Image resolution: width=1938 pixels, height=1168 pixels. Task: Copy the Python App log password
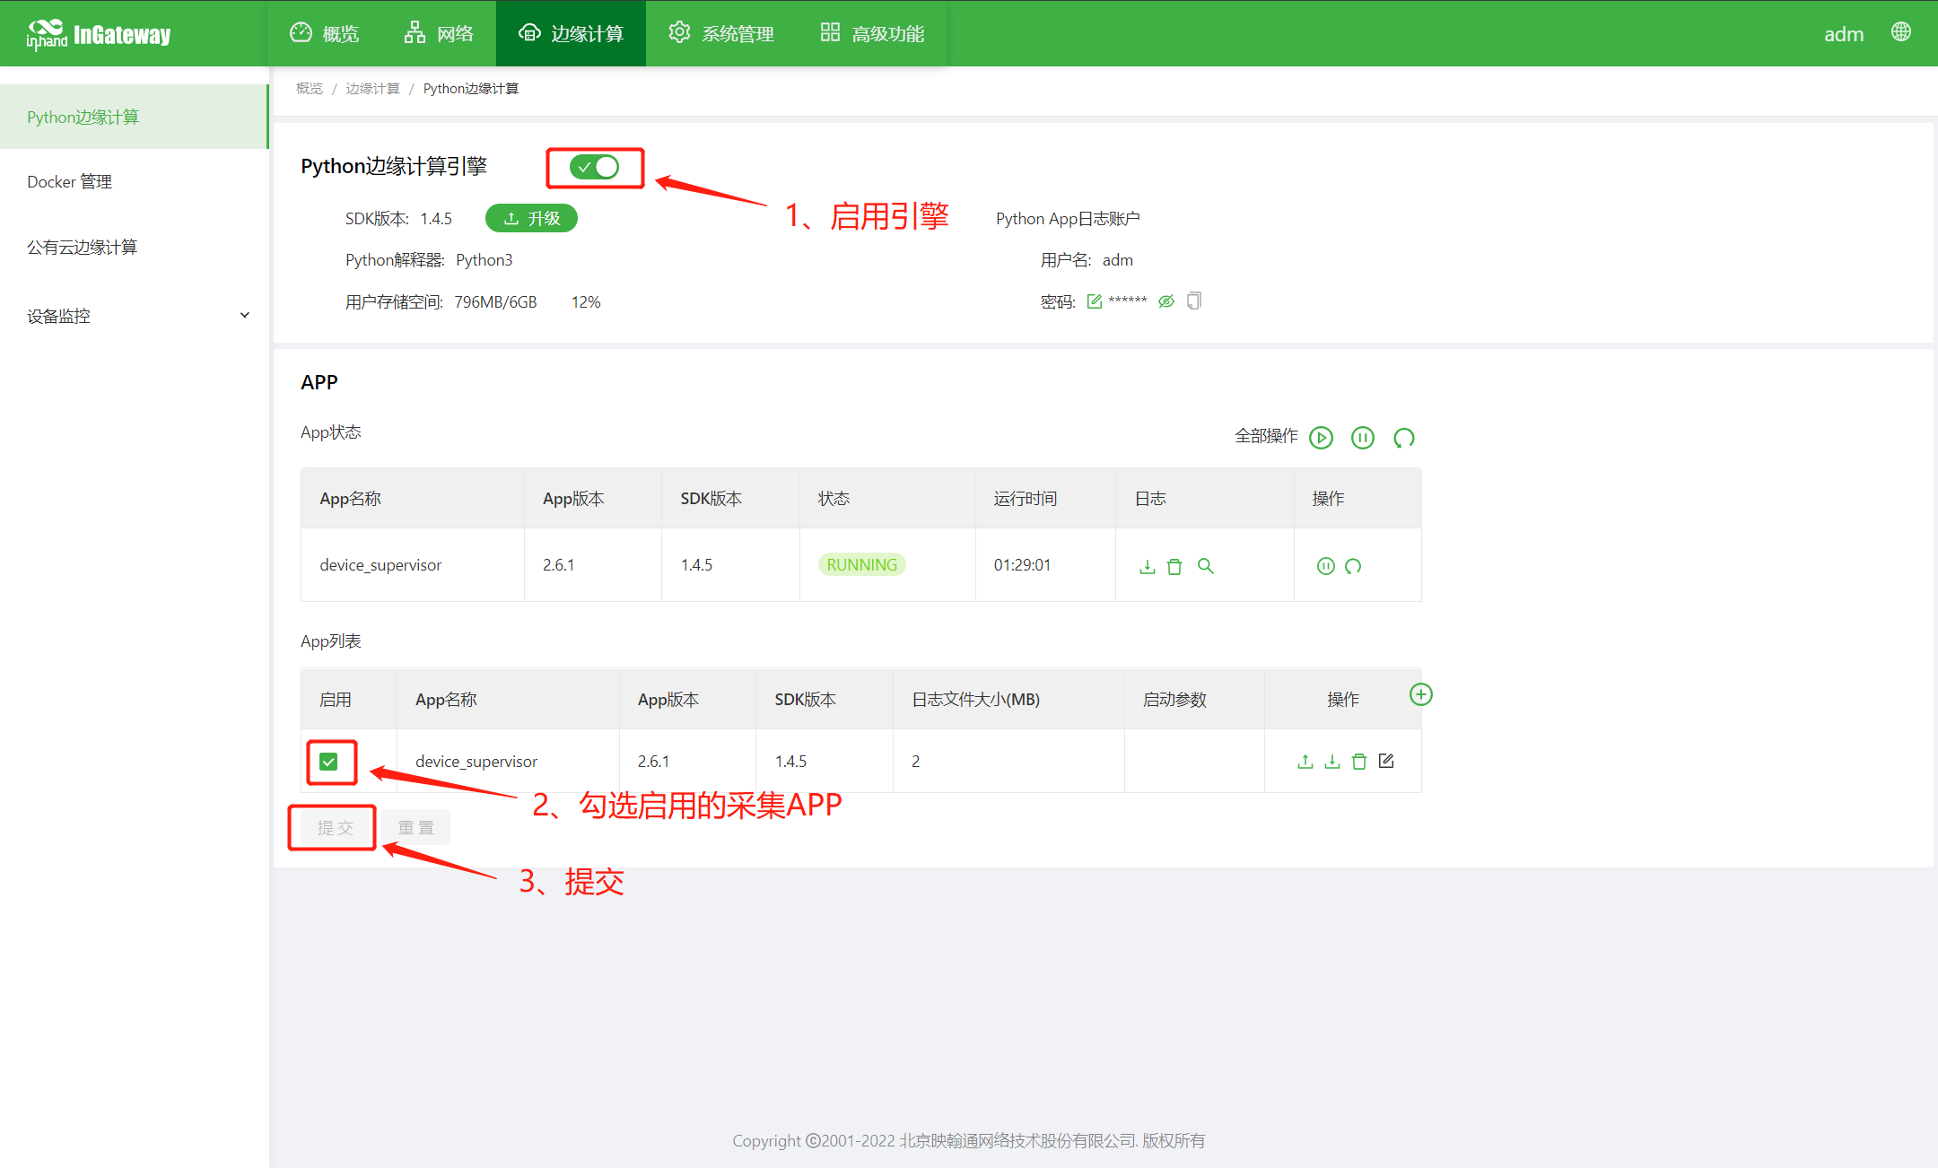point(1193,301)
